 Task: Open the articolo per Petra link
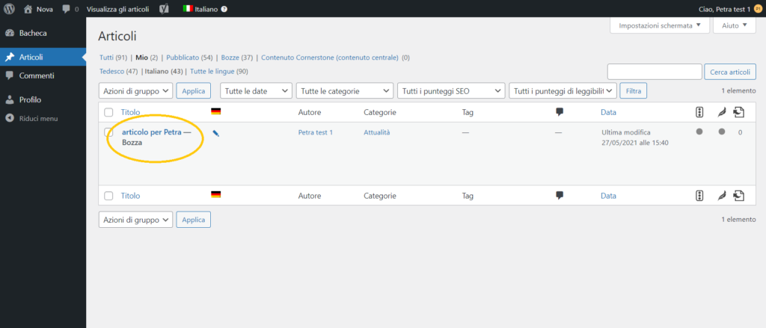[x=151, y=132]
